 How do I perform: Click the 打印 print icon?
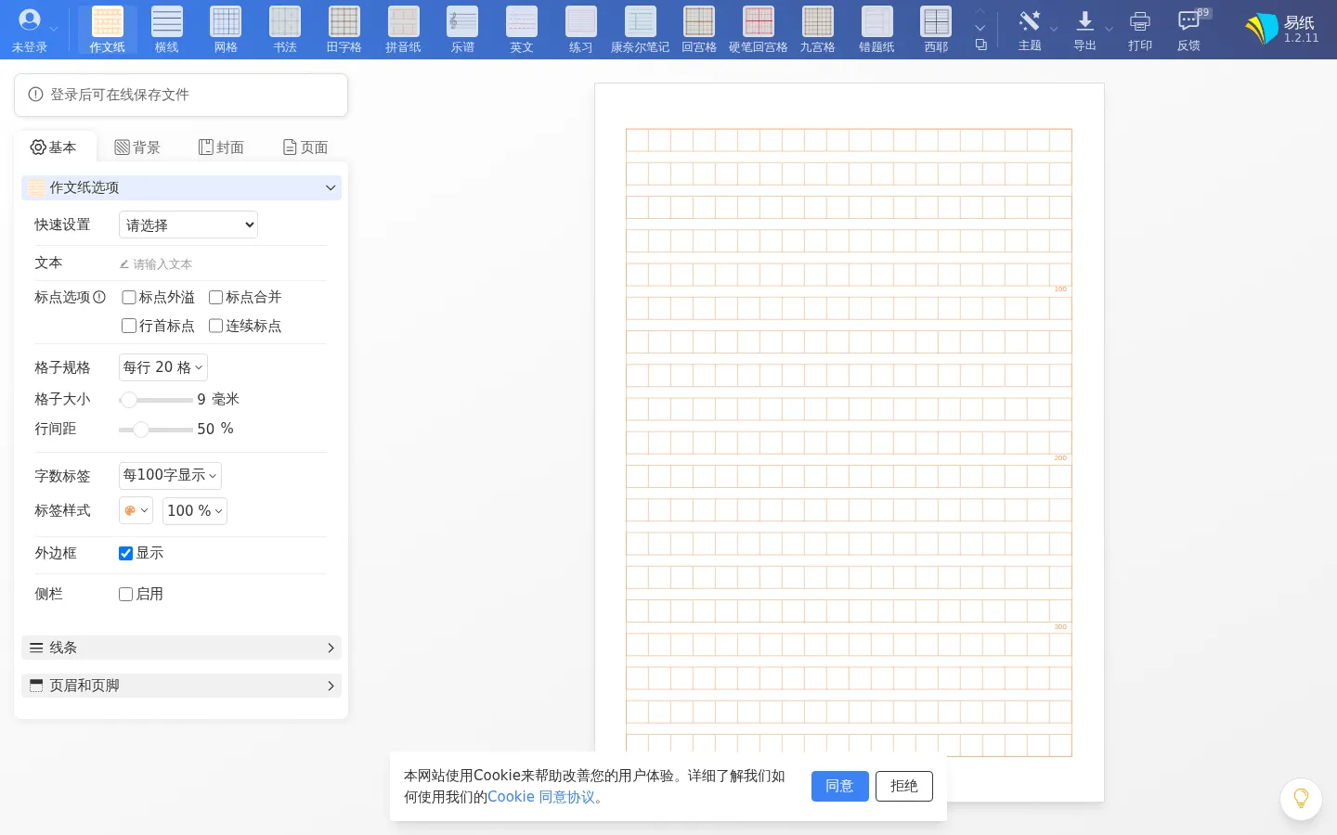pyautogui.click(x=1140, y=30)
